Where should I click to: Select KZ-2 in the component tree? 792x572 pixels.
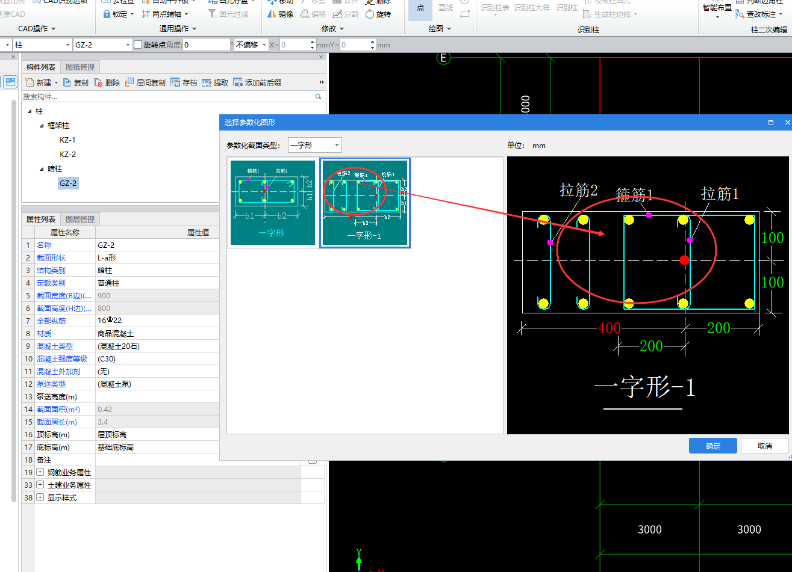coord(67,155)
